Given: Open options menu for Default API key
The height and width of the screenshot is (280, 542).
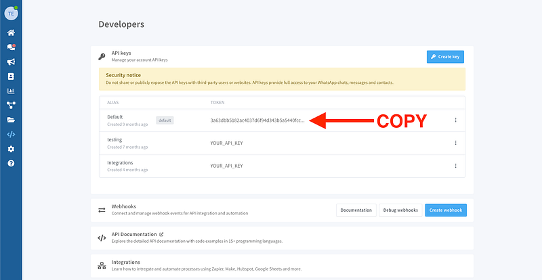Looking at the screenshot, I should (x=455, y=120).
